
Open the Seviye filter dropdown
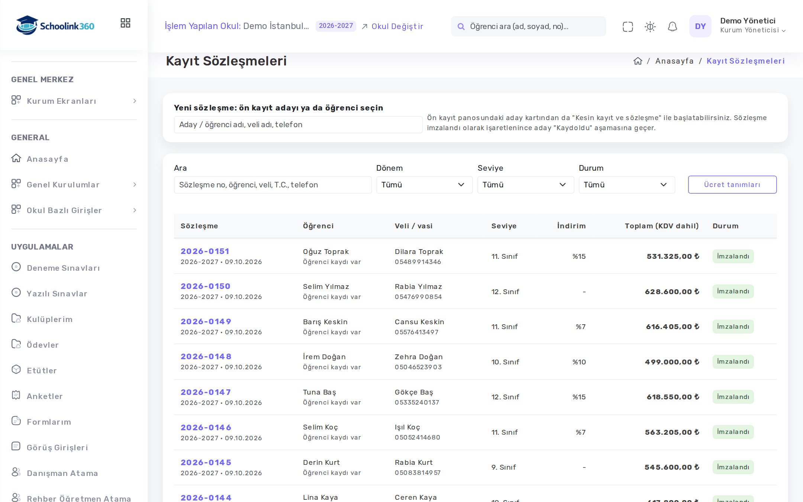click(525, 185)
